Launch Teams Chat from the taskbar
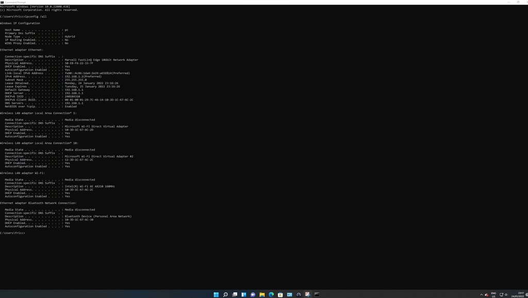Viewport: 528px width, 298px height. coord(253,294)
